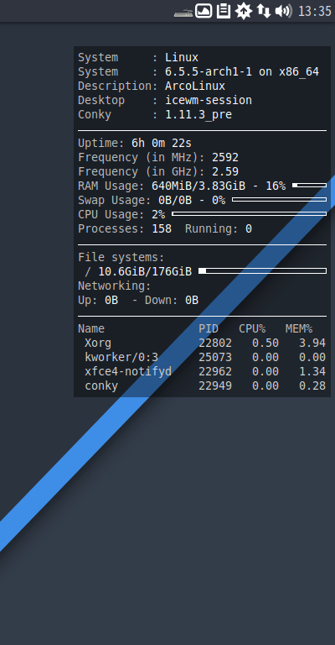Click the Swap Usage bar
The height and width of the screenshot is (645, 335).
tap(279, 200)
